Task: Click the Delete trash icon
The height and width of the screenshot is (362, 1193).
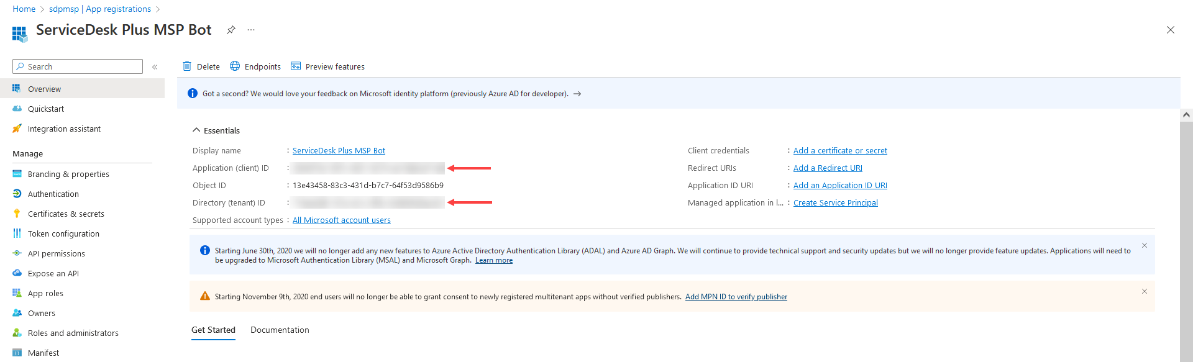Action: click(187, 66)
